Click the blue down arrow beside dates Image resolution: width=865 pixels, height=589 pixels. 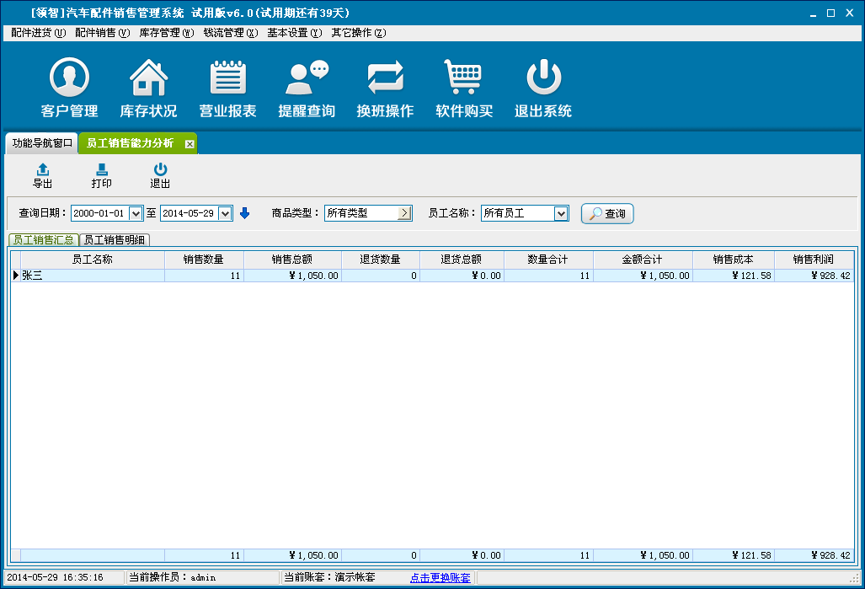coord(245,213)
